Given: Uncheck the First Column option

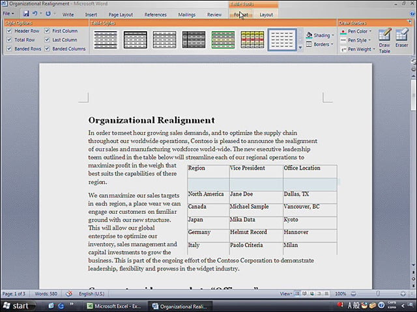Looking at the screenshot, I should (x=47, y=31).
